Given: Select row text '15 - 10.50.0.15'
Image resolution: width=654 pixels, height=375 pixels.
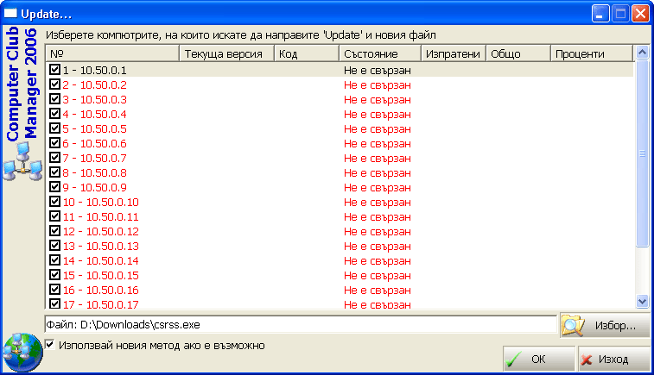Looking at the screenshot, I should (x=101, y=276).
